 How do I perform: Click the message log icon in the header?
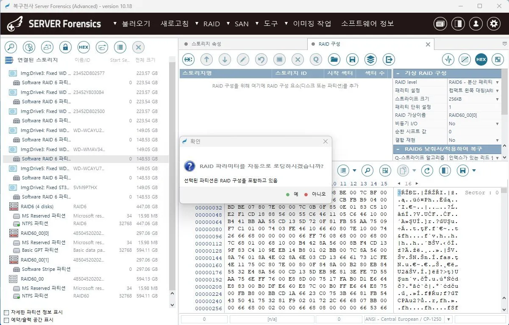[440, 24]
